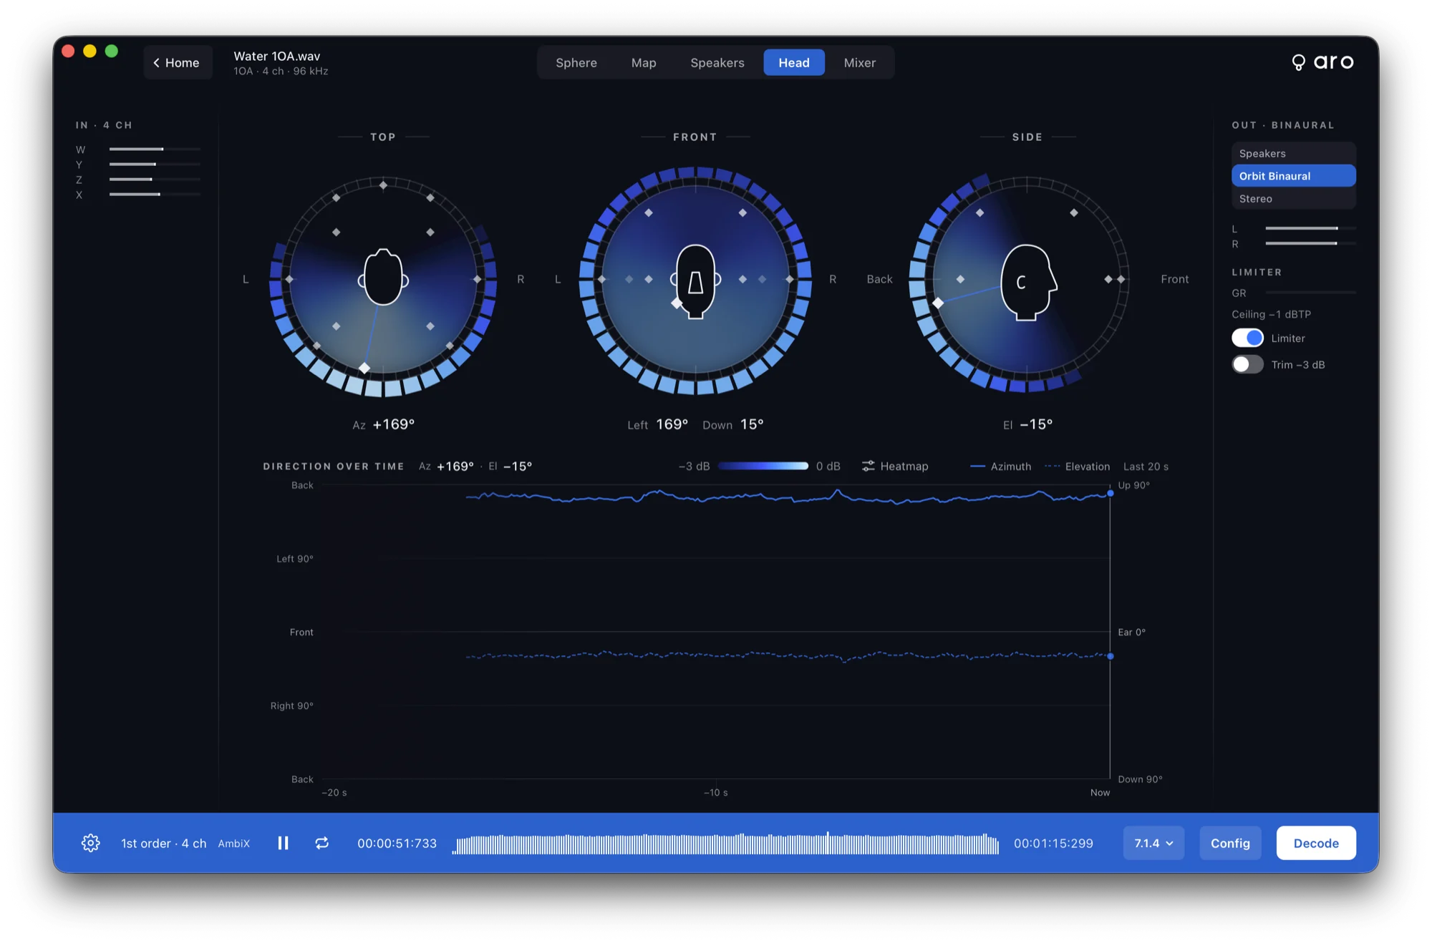
Task: Toggle Elevation line legend
Action: click(1077, 466)
